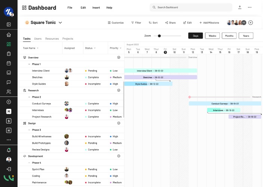Collapse Phase 3 group
Viewport: 263px width, 187px height.
29,130
